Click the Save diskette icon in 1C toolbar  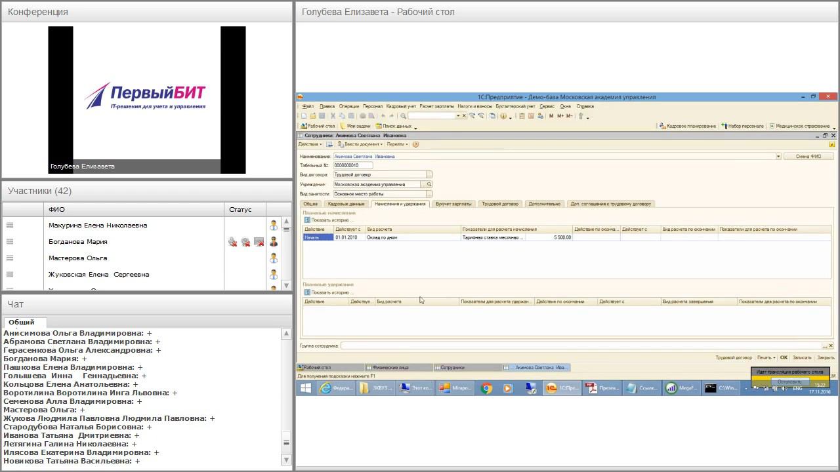tap(322, 116)
